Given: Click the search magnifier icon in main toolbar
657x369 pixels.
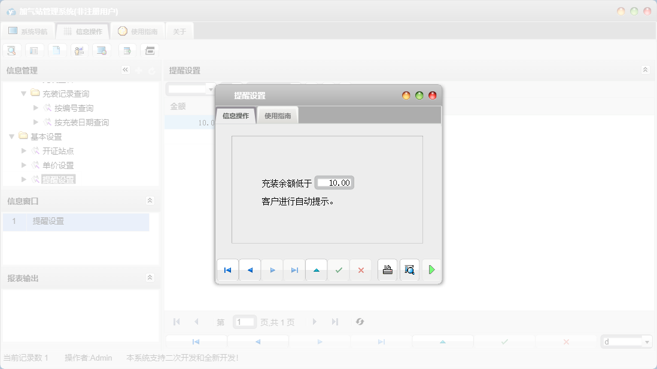Looking at the screenshot, I should tap(11, 51).
